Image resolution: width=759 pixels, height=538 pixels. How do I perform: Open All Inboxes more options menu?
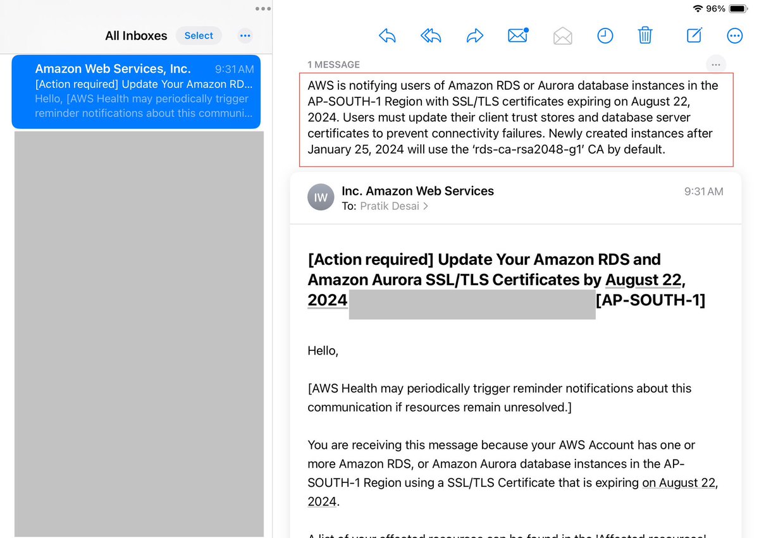click(x=245, y=35)
